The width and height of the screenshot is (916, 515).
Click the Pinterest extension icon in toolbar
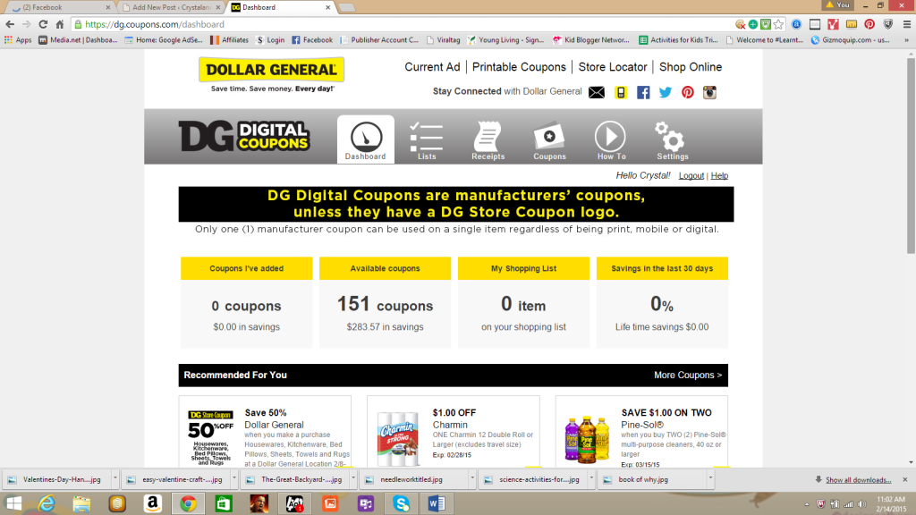tap(869, 24)
